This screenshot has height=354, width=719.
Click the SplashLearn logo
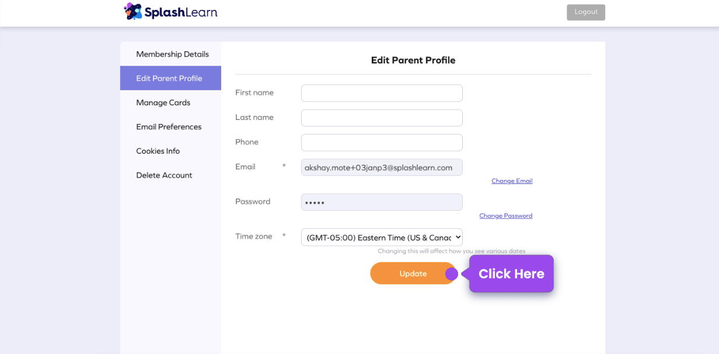click(170, 12)
